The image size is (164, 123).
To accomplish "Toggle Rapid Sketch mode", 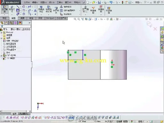I will coord(109,10).
